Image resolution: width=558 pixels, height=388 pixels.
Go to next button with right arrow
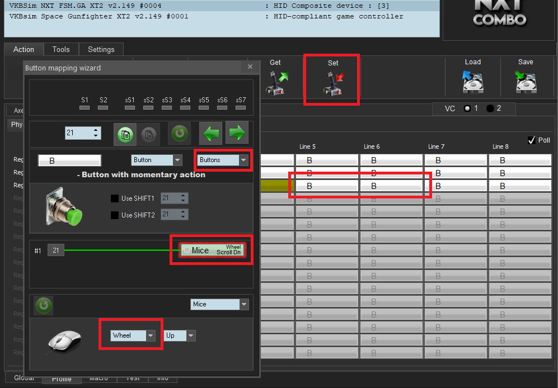(237, 134)
